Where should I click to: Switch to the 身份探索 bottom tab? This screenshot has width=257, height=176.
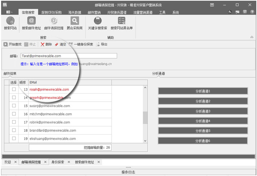click(57, 162)
